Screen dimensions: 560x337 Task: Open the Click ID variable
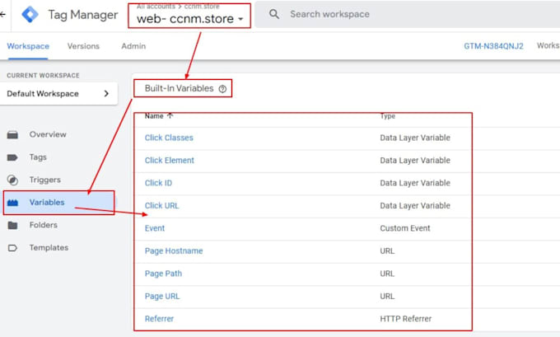pyautogui.click(x=158, y=183)
